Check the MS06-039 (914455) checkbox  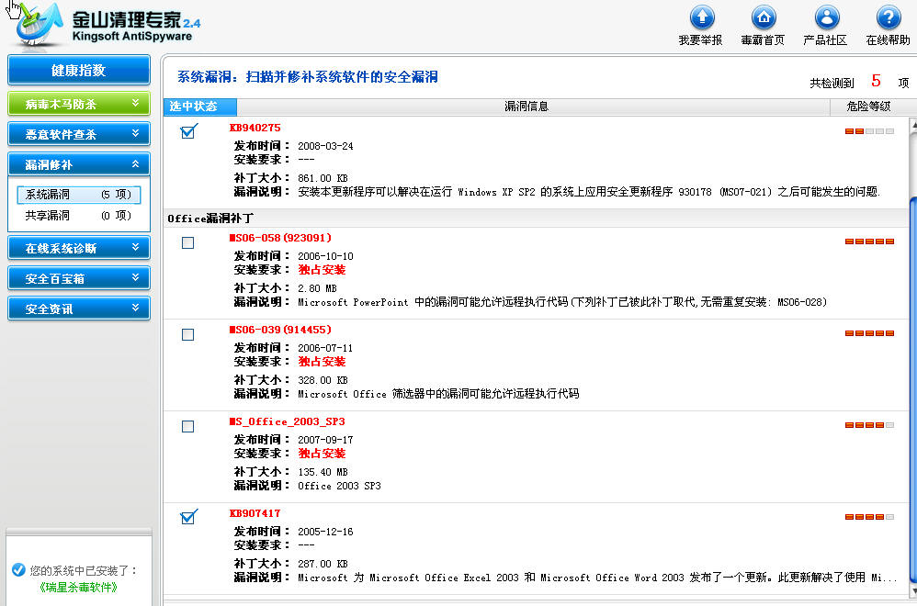pos(188,335)
